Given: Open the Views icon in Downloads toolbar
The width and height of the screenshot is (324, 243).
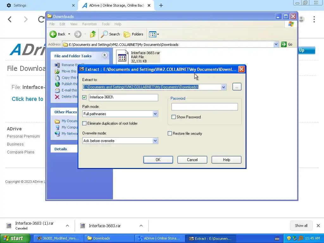Looking at the screenshot, I should [x=153, y=34].
